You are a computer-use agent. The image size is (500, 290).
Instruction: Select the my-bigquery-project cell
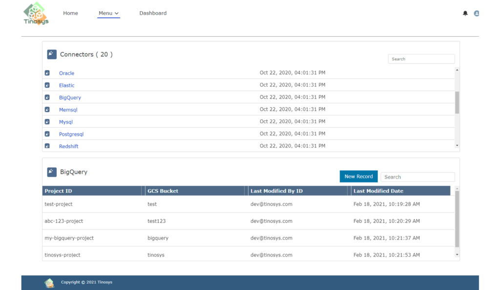tap(69, 238)
